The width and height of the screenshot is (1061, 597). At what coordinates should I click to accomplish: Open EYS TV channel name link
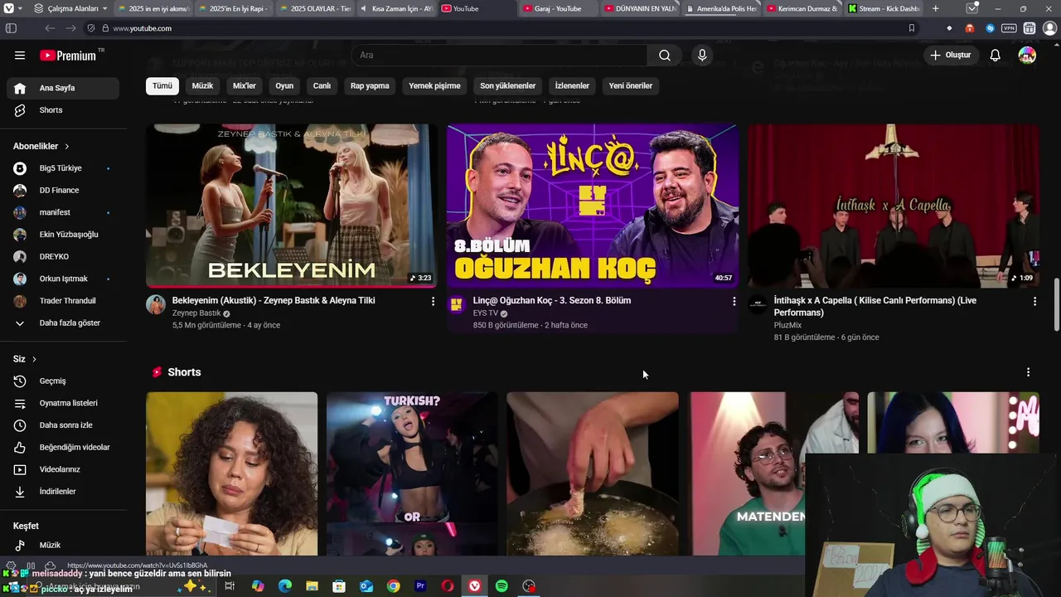pyautogui.click(x=486, y=313)
